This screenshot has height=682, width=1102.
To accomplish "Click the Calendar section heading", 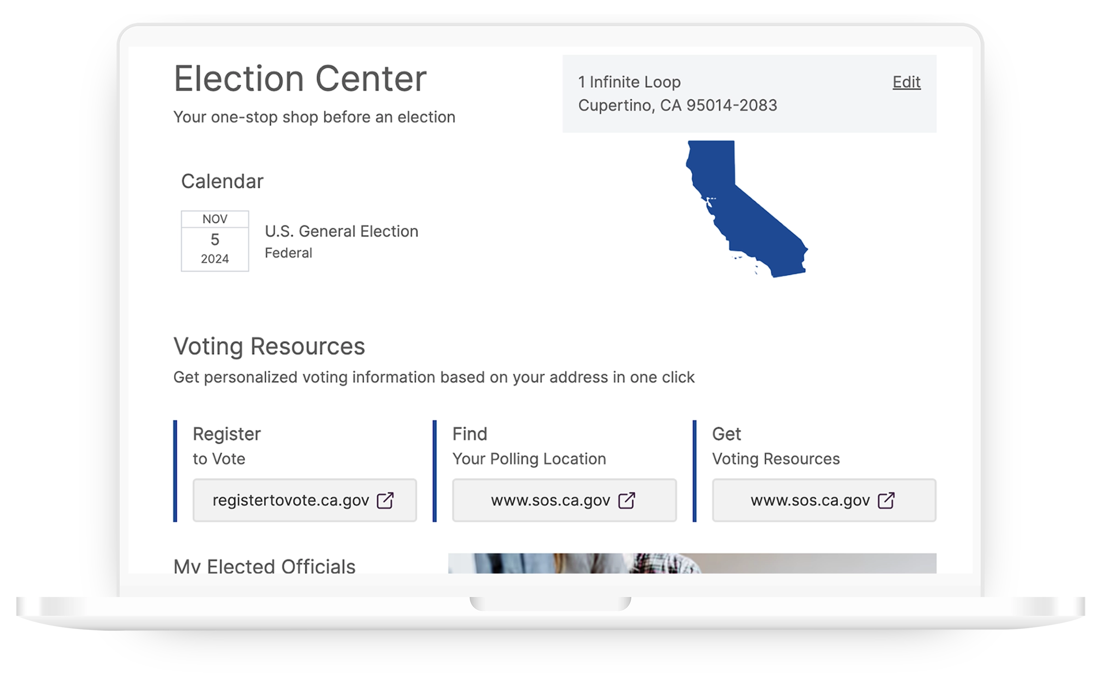I will [222, 181].
